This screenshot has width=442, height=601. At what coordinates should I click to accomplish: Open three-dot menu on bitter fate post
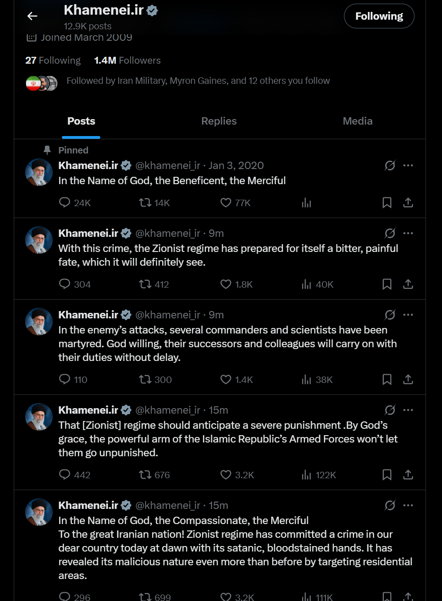(x=408, y=233)
